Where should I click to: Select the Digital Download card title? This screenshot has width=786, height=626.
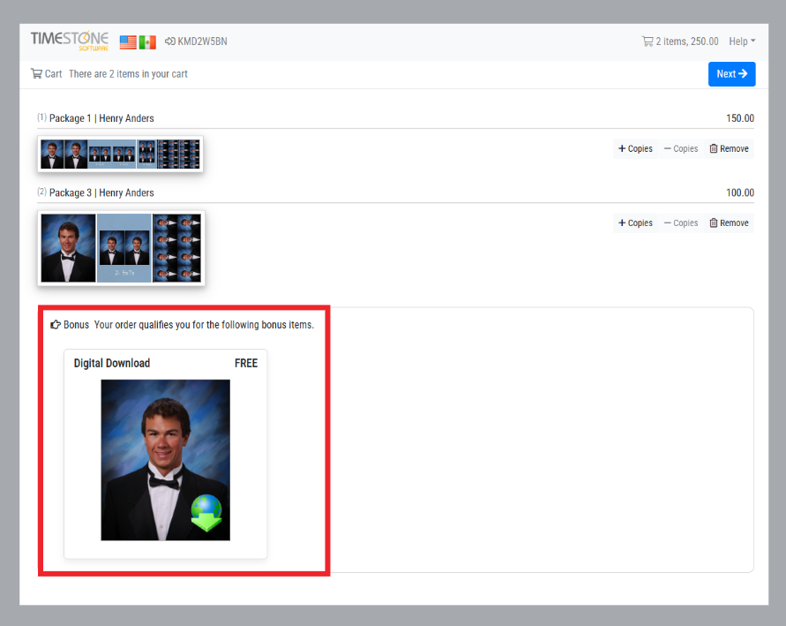point(112,363)
